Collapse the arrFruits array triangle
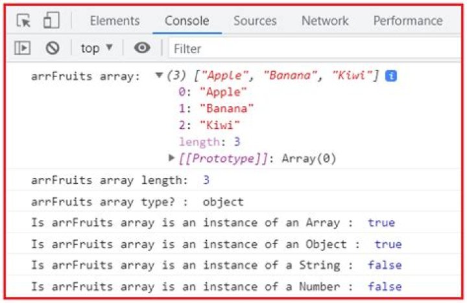 [x=159, y=75]
